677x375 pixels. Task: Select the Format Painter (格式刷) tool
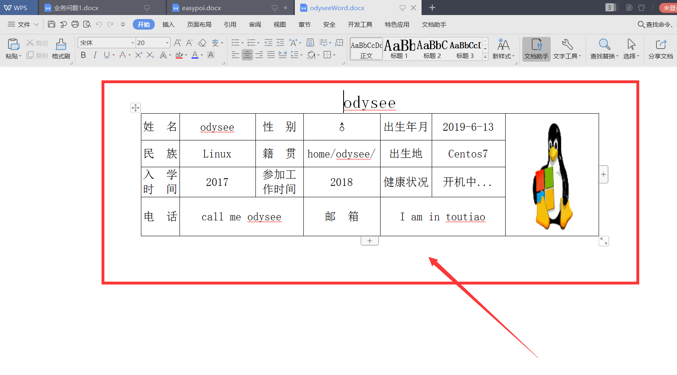point(60,49)
